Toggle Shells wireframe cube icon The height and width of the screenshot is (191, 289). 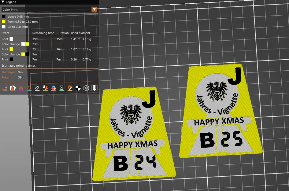(86, 88)
